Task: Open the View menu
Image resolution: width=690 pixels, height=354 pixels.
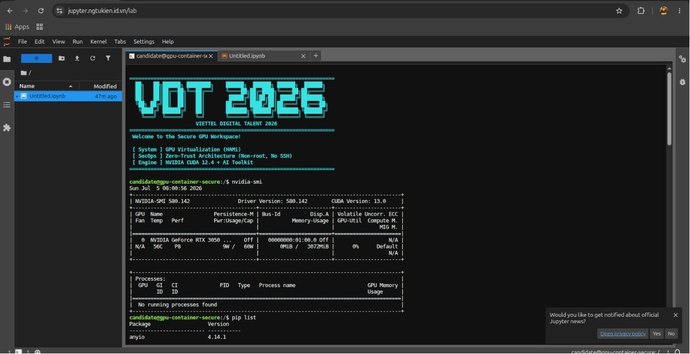Action: pos(59,41)
